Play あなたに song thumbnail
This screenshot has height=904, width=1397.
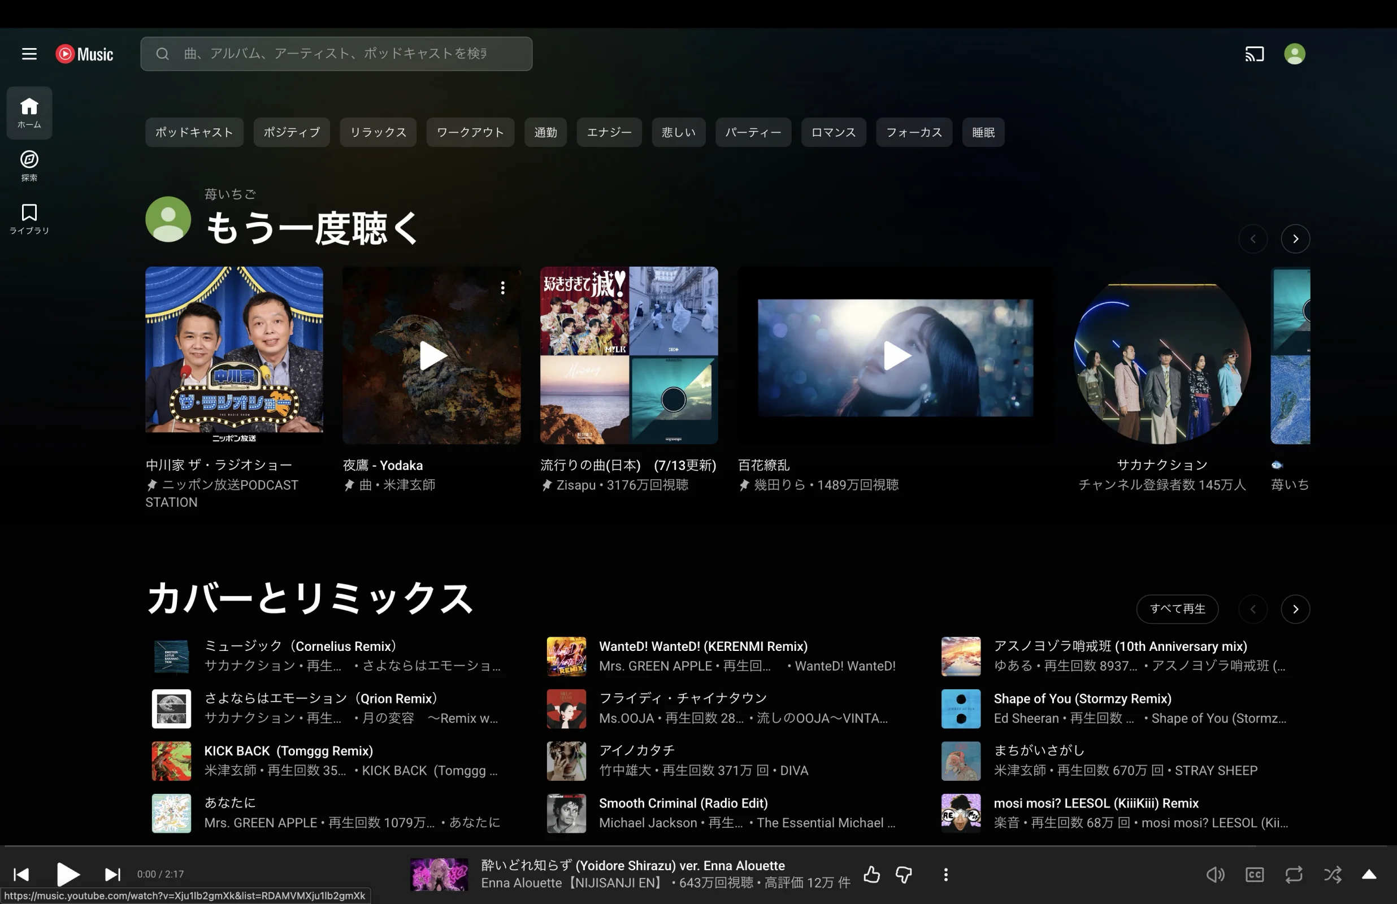(171, 813)
